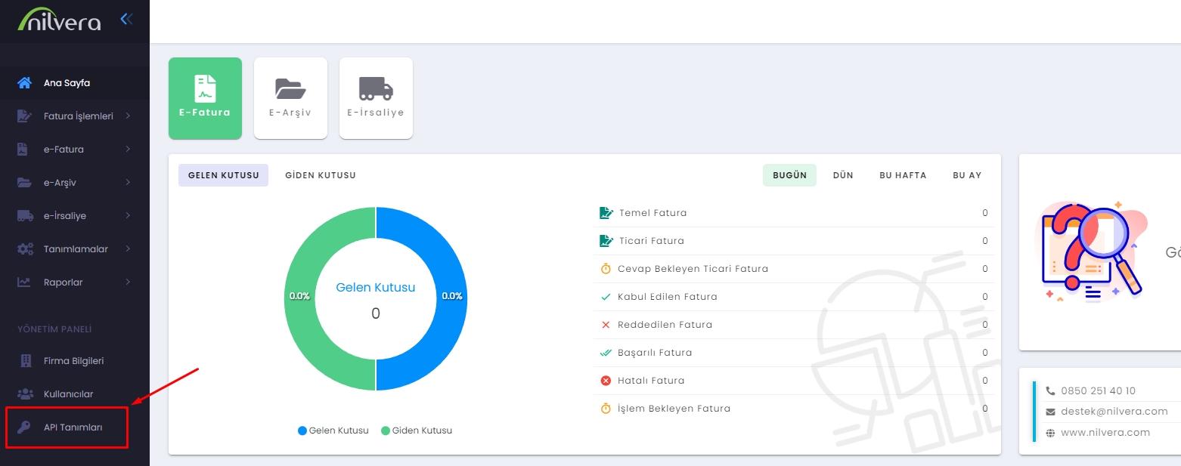
Task: Expand the Fatura İşlemleri menu
Action: [78, 116]
